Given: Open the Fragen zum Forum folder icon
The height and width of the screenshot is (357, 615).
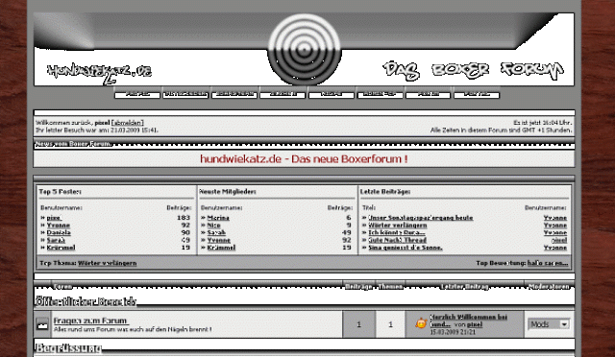Looking at the screenshot, I should tap(42, 324).
